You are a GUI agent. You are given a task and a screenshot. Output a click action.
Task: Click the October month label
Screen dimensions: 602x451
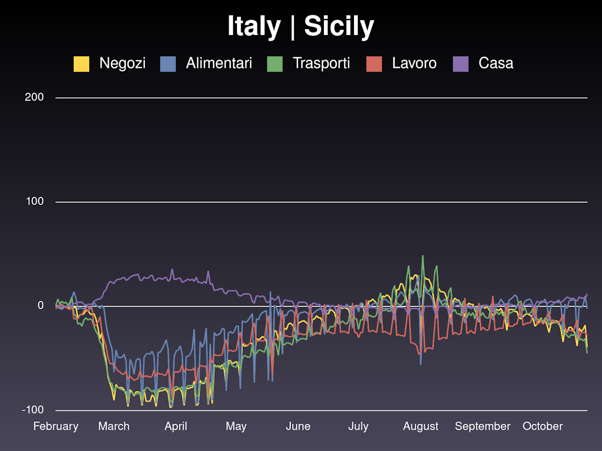(542, 427)
